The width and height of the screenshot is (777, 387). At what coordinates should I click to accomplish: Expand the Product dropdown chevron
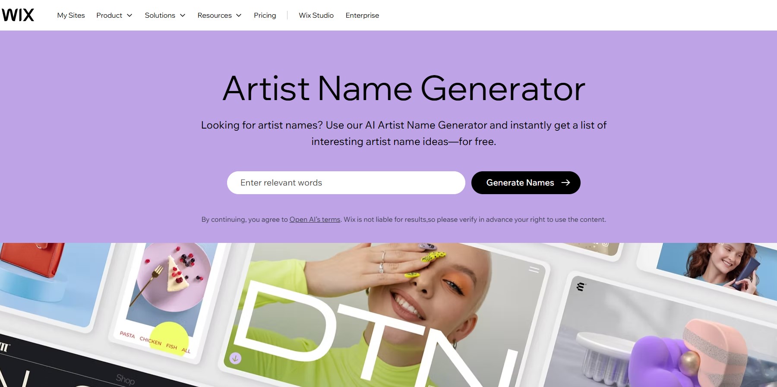pos(129,16)
